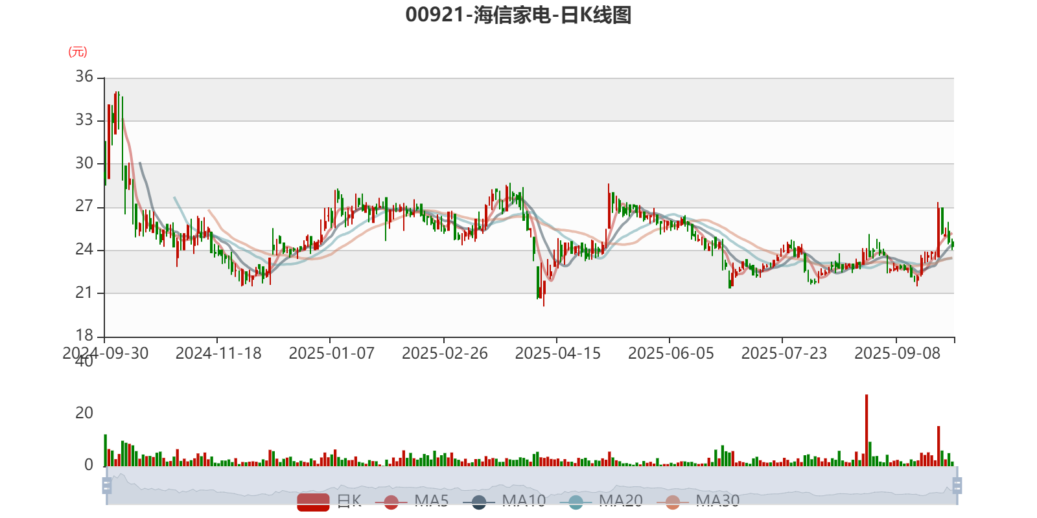Click the price axis label 30
Screen dimensions: 1037x518
[84, 163]
